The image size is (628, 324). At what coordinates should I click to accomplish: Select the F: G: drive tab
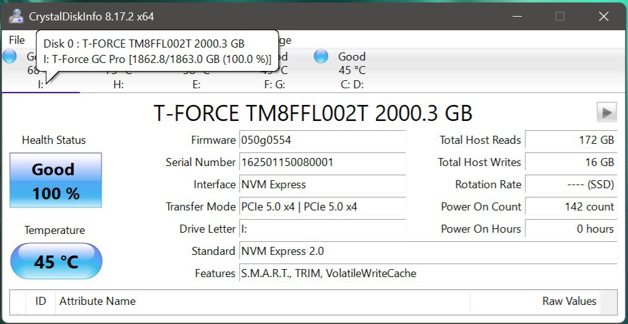(x=274, y=85)
